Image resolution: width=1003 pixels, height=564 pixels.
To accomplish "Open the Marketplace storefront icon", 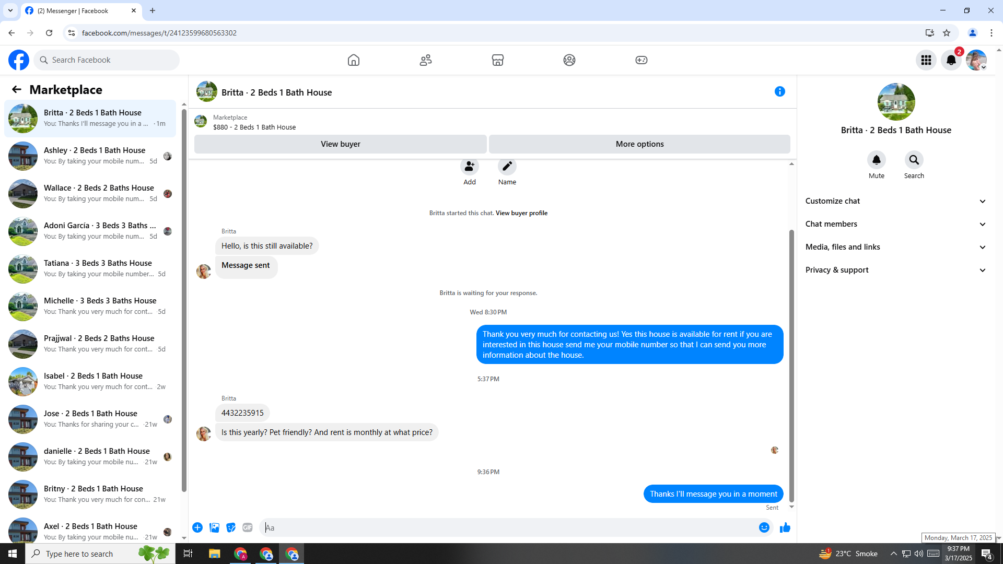I will [x=498, y=60].
